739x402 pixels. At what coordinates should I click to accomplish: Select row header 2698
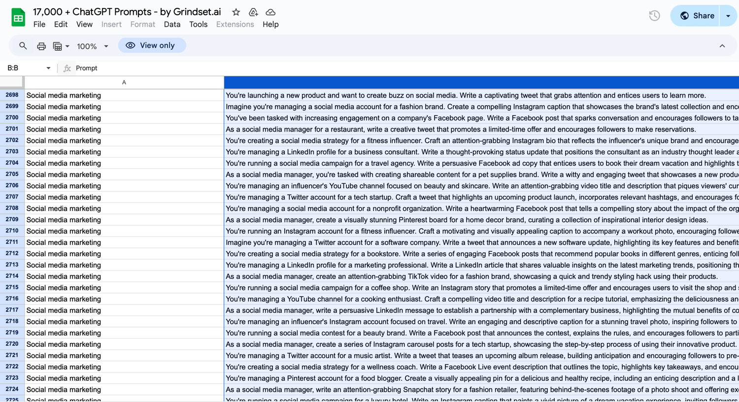tap(12, 95)
